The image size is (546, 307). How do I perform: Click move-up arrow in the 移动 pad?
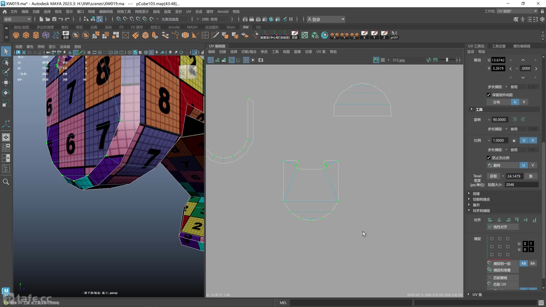(523, 60)
